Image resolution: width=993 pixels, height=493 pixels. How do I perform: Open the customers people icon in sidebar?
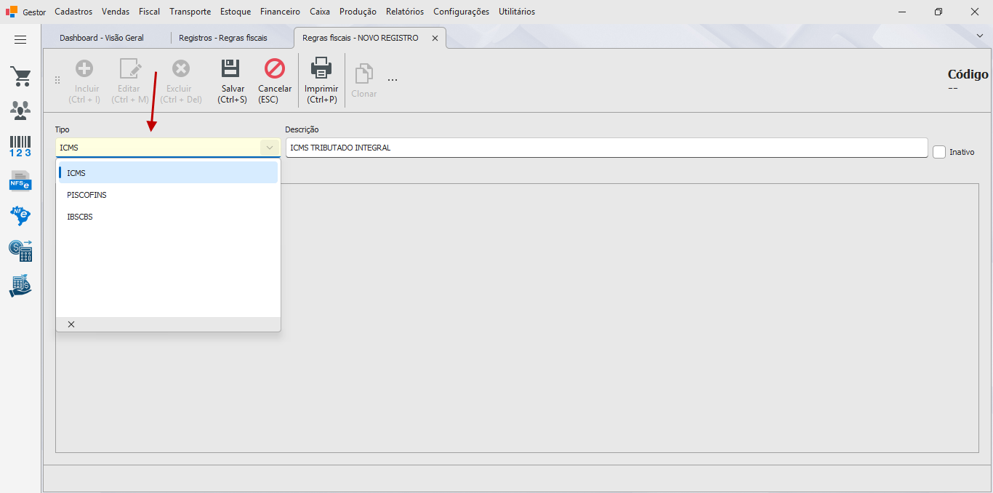pos(20,111)
